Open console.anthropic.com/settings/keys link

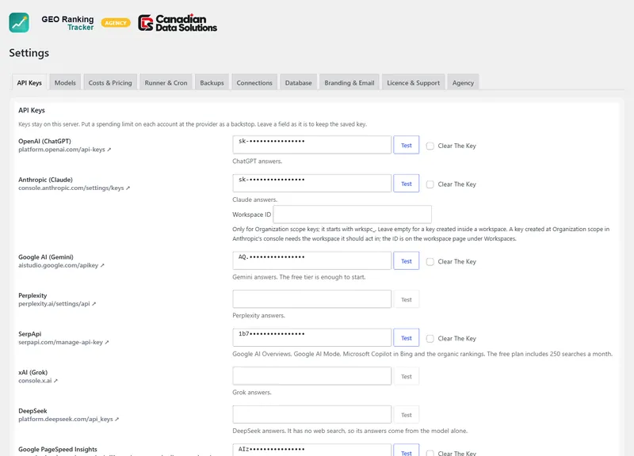coord(74,188)
